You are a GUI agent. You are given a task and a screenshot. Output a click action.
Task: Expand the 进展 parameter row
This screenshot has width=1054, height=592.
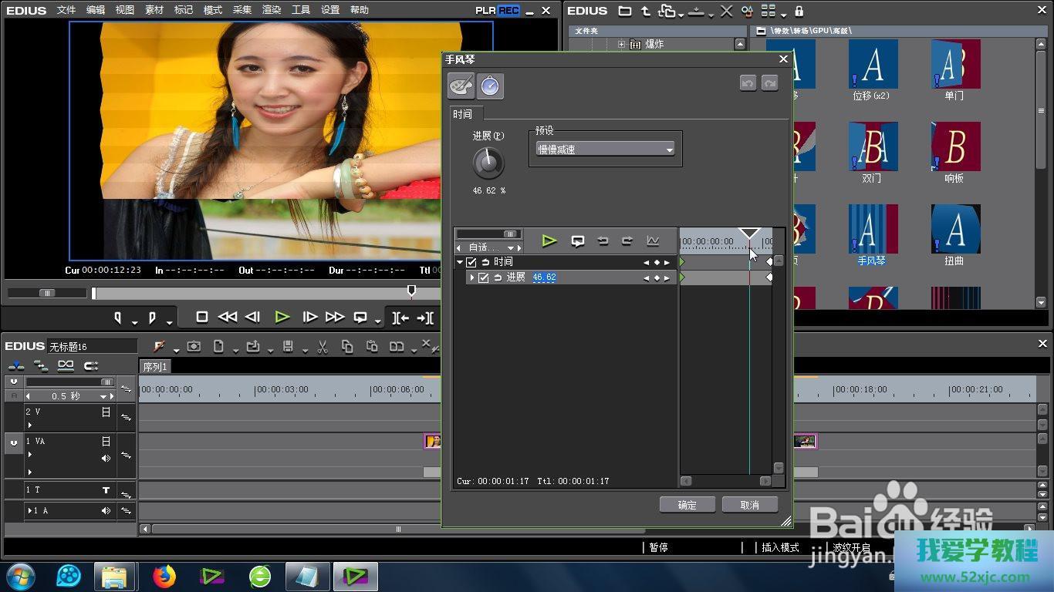pos(472,277)
